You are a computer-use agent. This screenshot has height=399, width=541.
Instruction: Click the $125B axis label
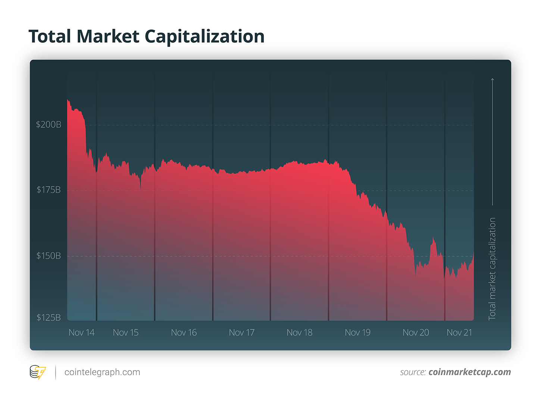[49, 318]
